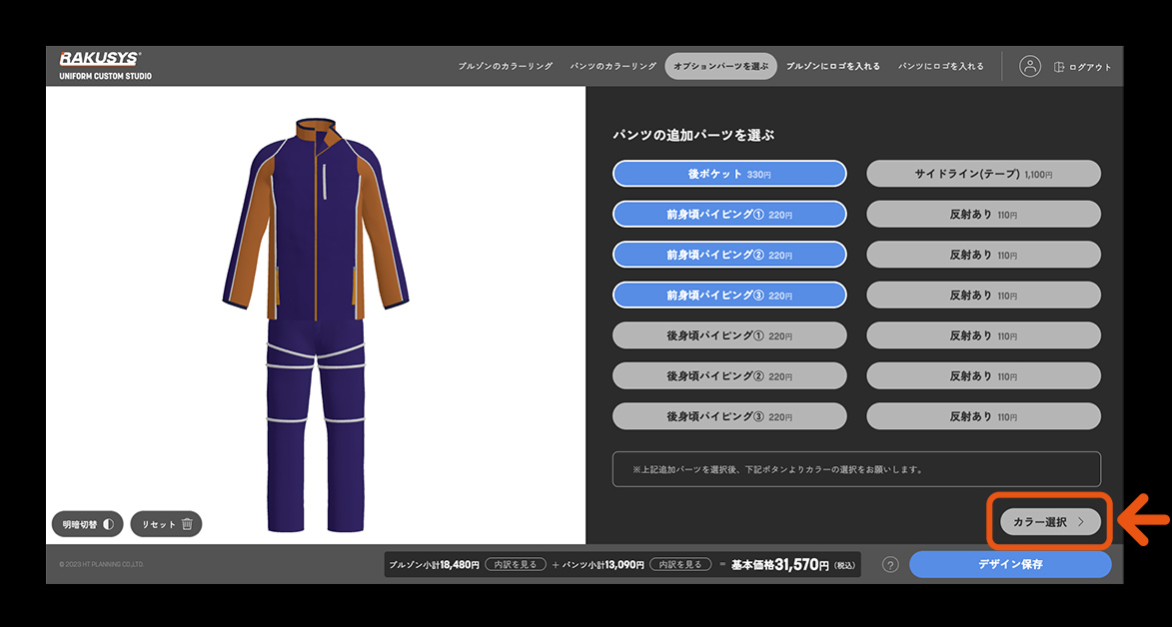Click the logout button in header
The image size is (1172, 627).
pos(1082,67)
